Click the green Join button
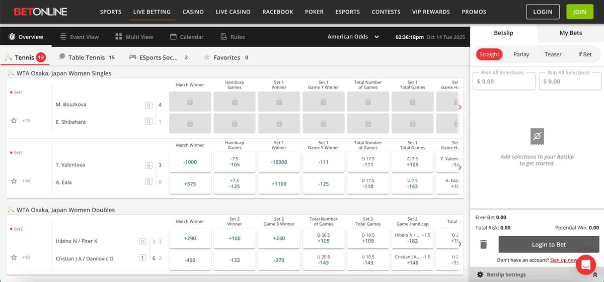The image size is (604, 282). point(580,12)
